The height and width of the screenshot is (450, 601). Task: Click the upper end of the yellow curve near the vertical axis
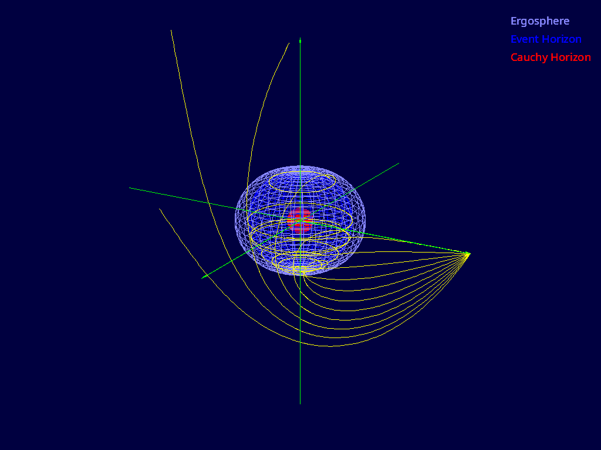point(289,43)
